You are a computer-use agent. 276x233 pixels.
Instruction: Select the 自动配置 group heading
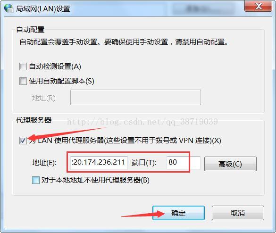tap(30, 30)
